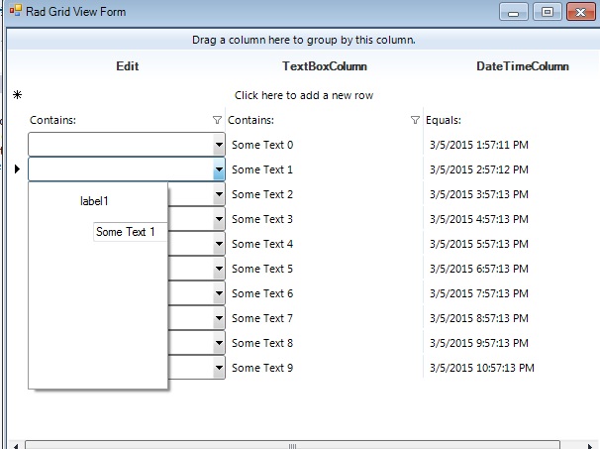
Task: Open the dropdown arrow beside Some Text 5
Action: [x=219, y=269]
